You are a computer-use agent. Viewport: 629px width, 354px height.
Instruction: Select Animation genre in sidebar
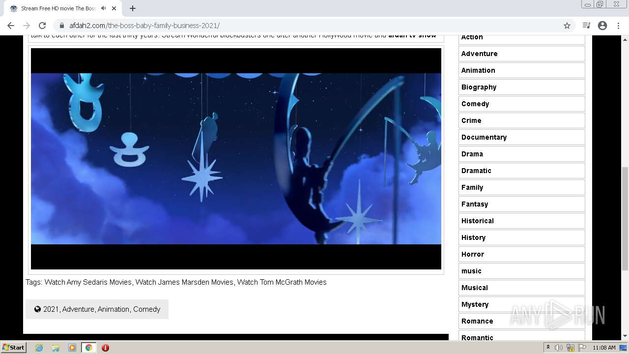(x=522, y=70)
